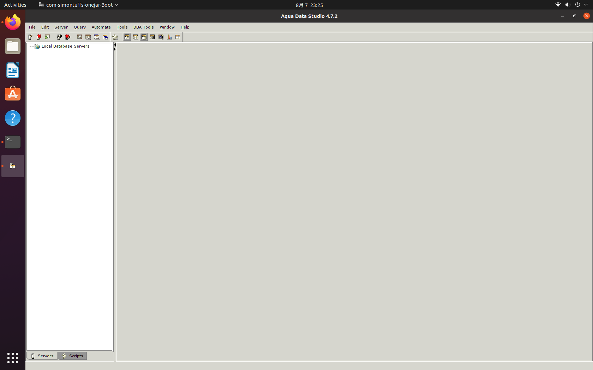Image resolution: width=593 pixels, height=370 pixels.
Task: Open the Help app in dock
Action: tap(13, 118)
